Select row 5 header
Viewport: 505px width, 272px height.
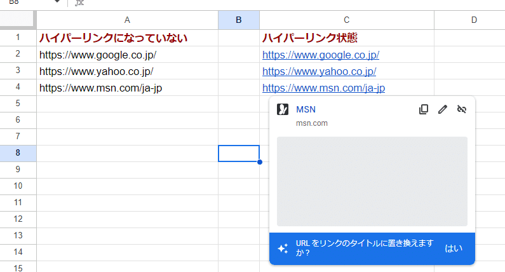tap(18, 104)
